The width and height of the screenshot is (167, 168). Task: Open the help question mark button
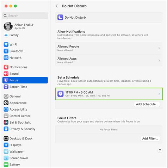[x=160, y=150]
